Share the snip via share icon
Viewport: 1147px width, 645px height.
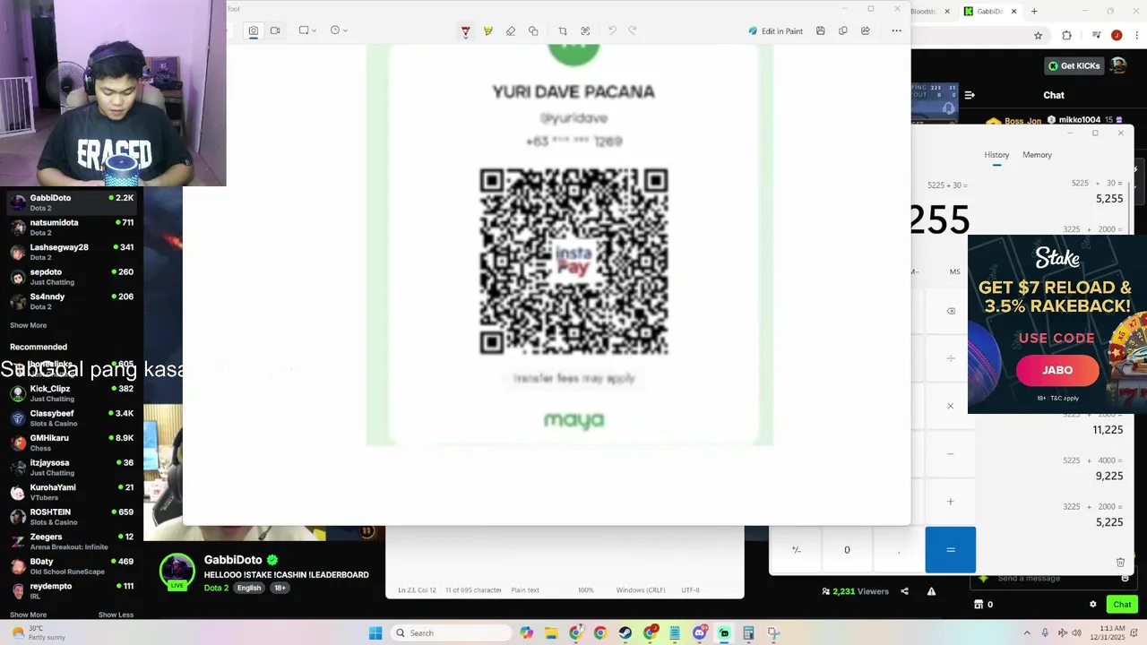coord(865,30)
